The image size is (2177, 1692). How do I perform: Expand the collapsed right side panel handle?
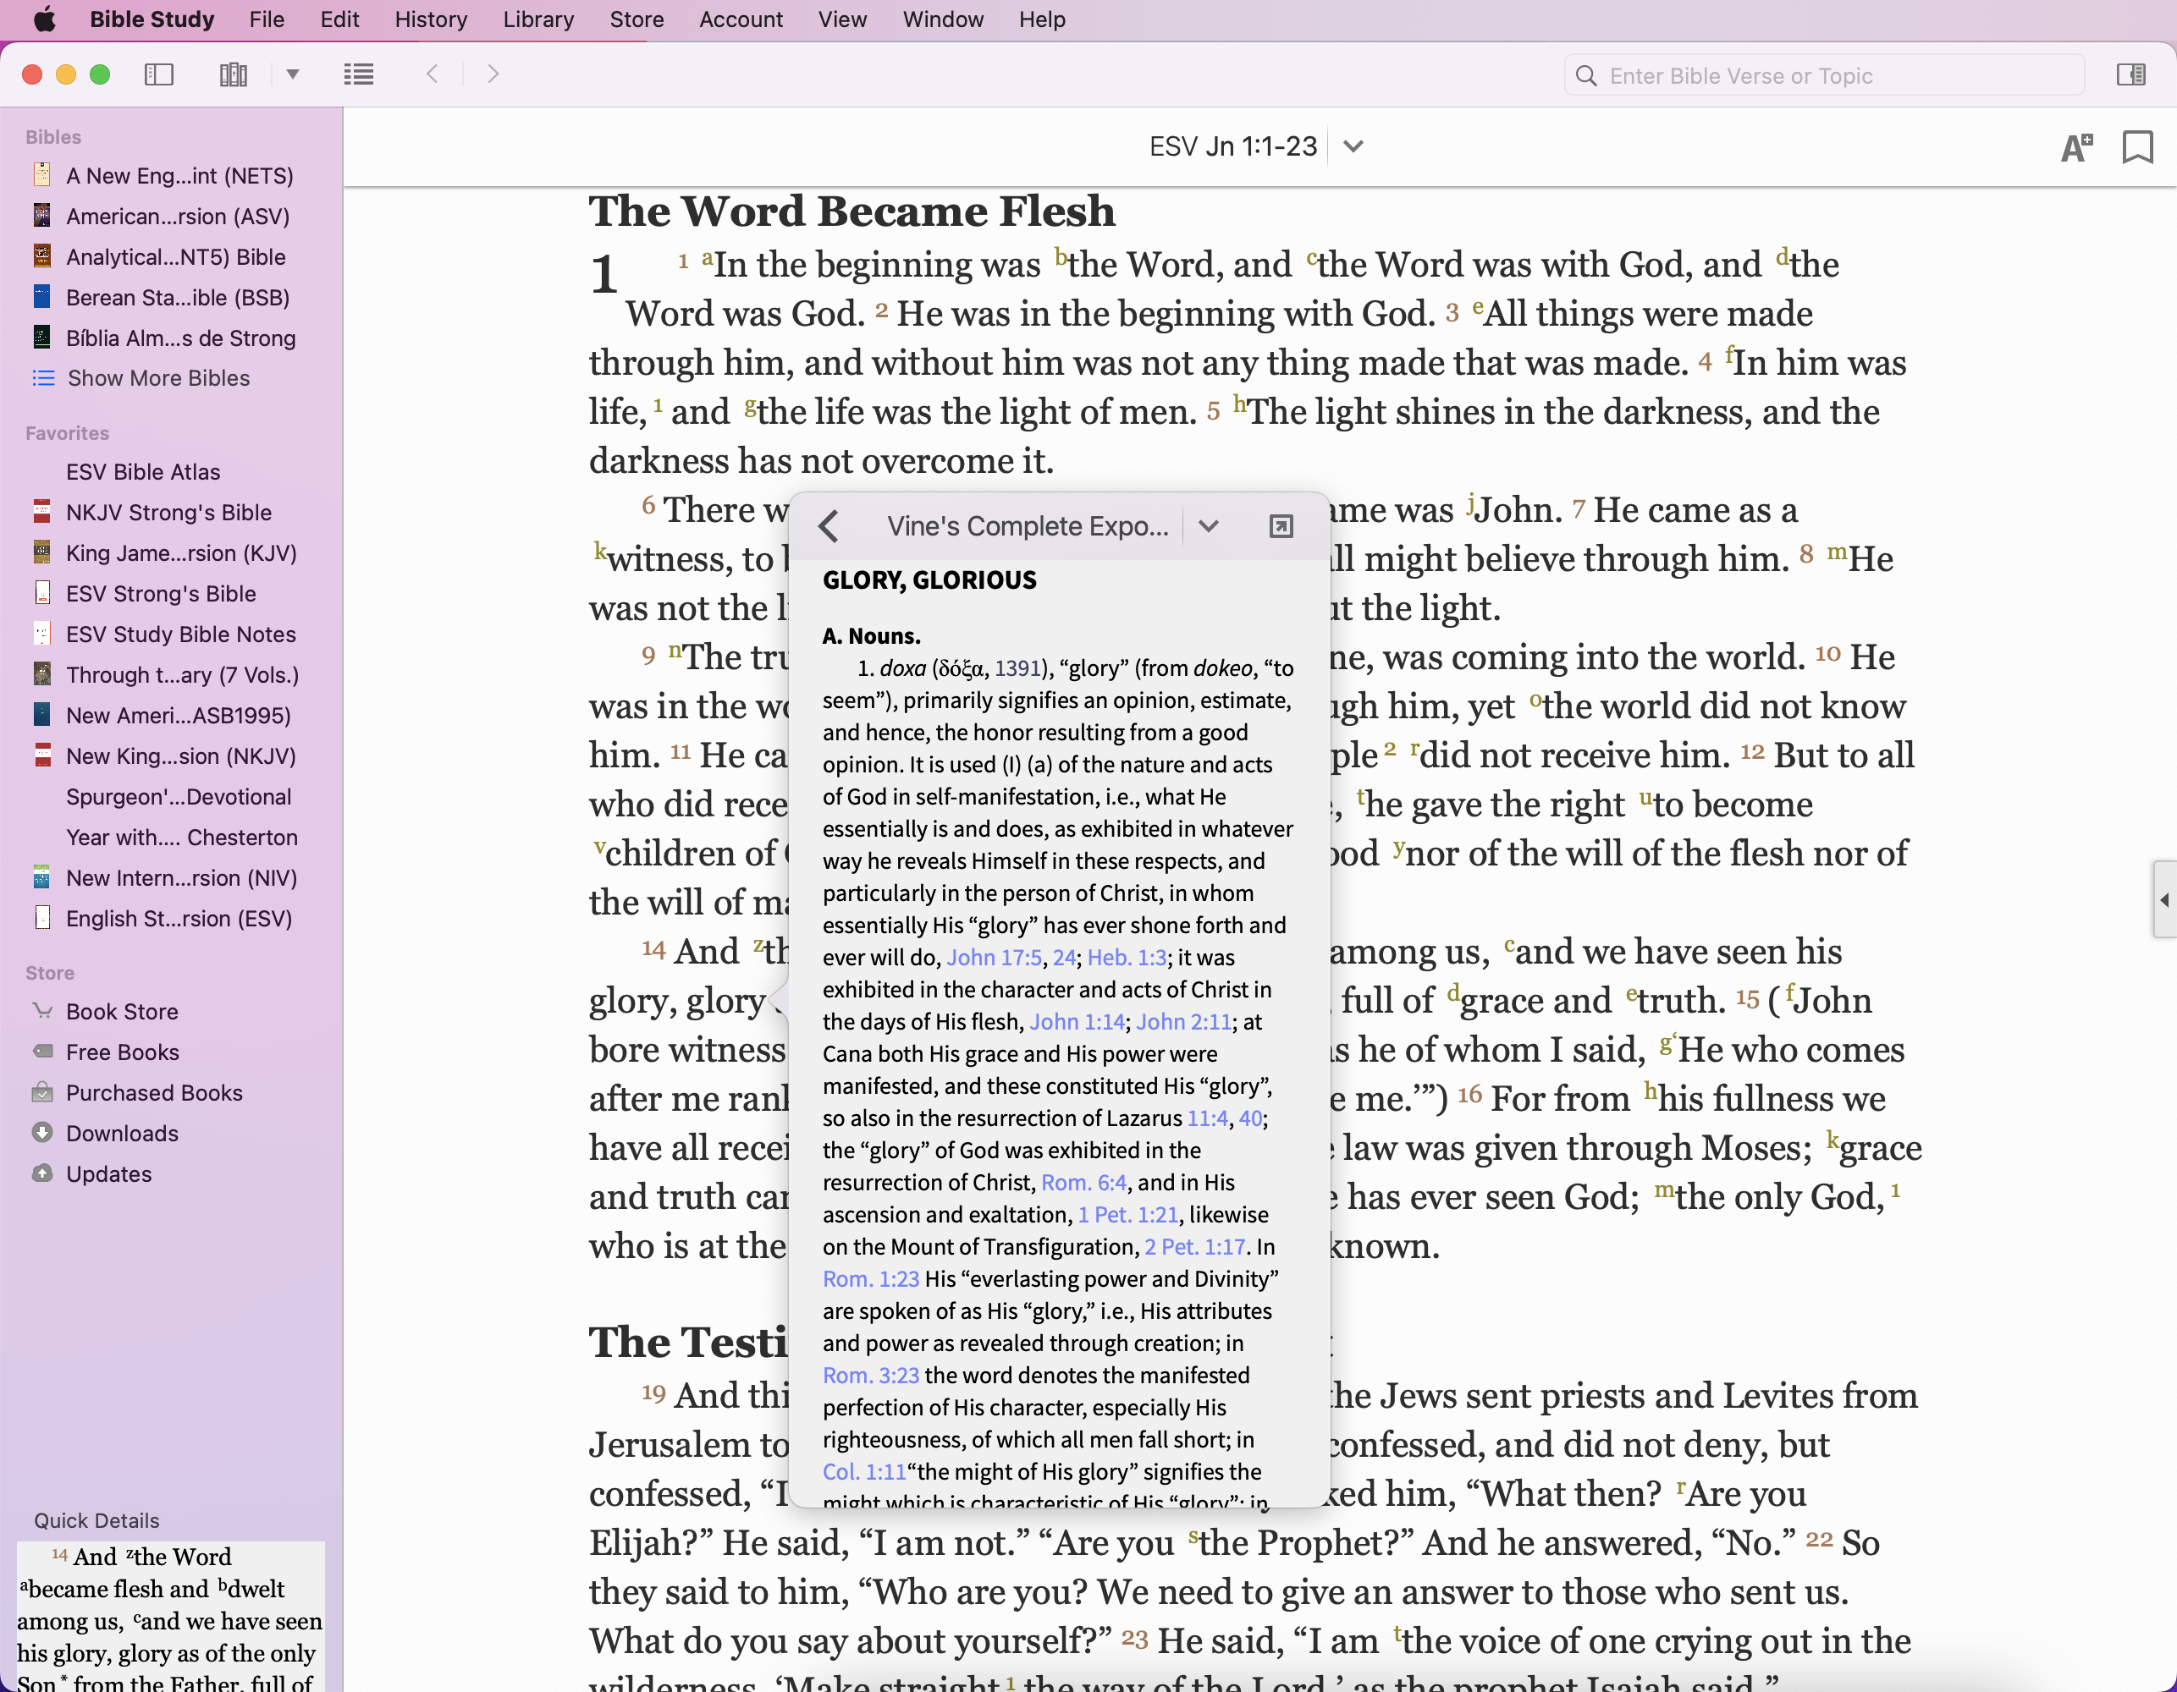tap(2164, 900)
